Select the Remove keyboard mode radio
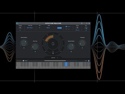 [23, 61]
